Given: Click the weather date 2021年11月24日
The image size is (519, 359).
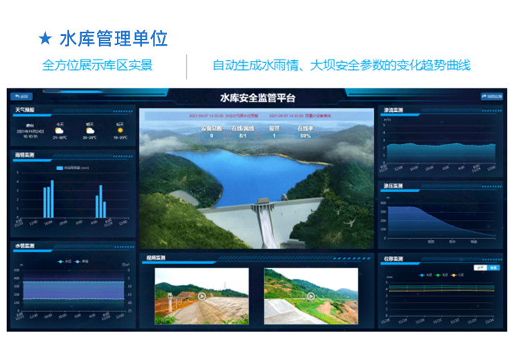Looking at the screenshot, I should point(30,131).
